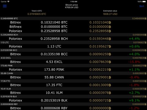The image size is (147, 110).
Task: Select the 10.41 XLM section header
Action: [73, 89]
